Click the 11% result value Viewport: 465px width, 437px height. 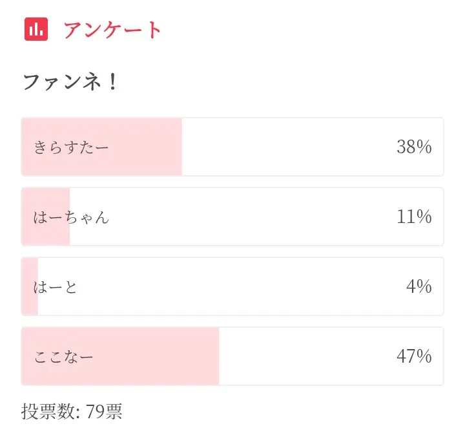(x=414, y=217)
